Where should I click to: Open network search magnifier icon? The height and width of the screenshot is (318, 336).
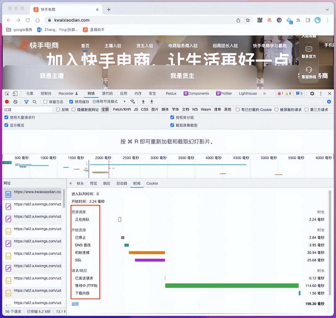[35, 102]
